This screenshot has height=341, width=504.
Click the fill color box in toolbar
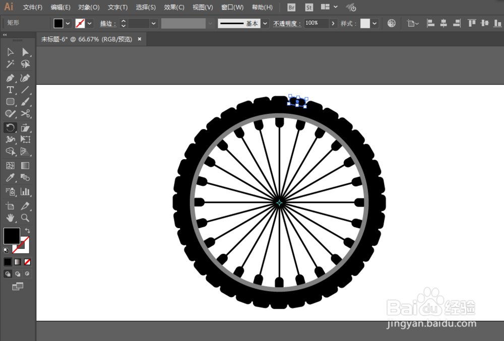(12, 236)
